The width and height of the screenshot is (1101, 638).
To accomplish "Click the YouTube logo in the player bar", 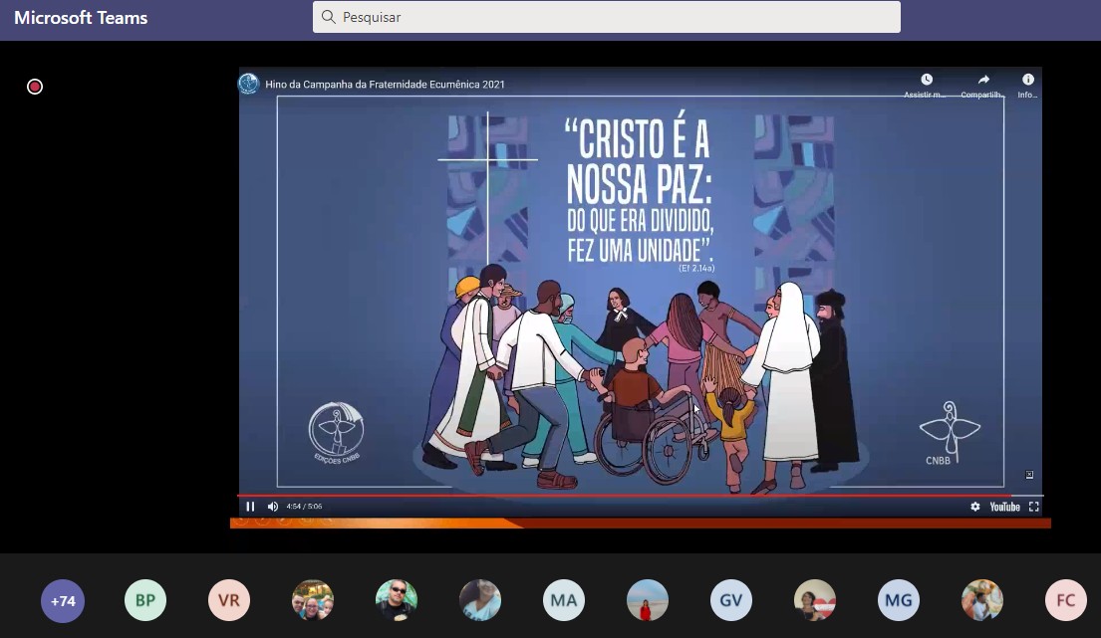I will (x=1004, y=507).
